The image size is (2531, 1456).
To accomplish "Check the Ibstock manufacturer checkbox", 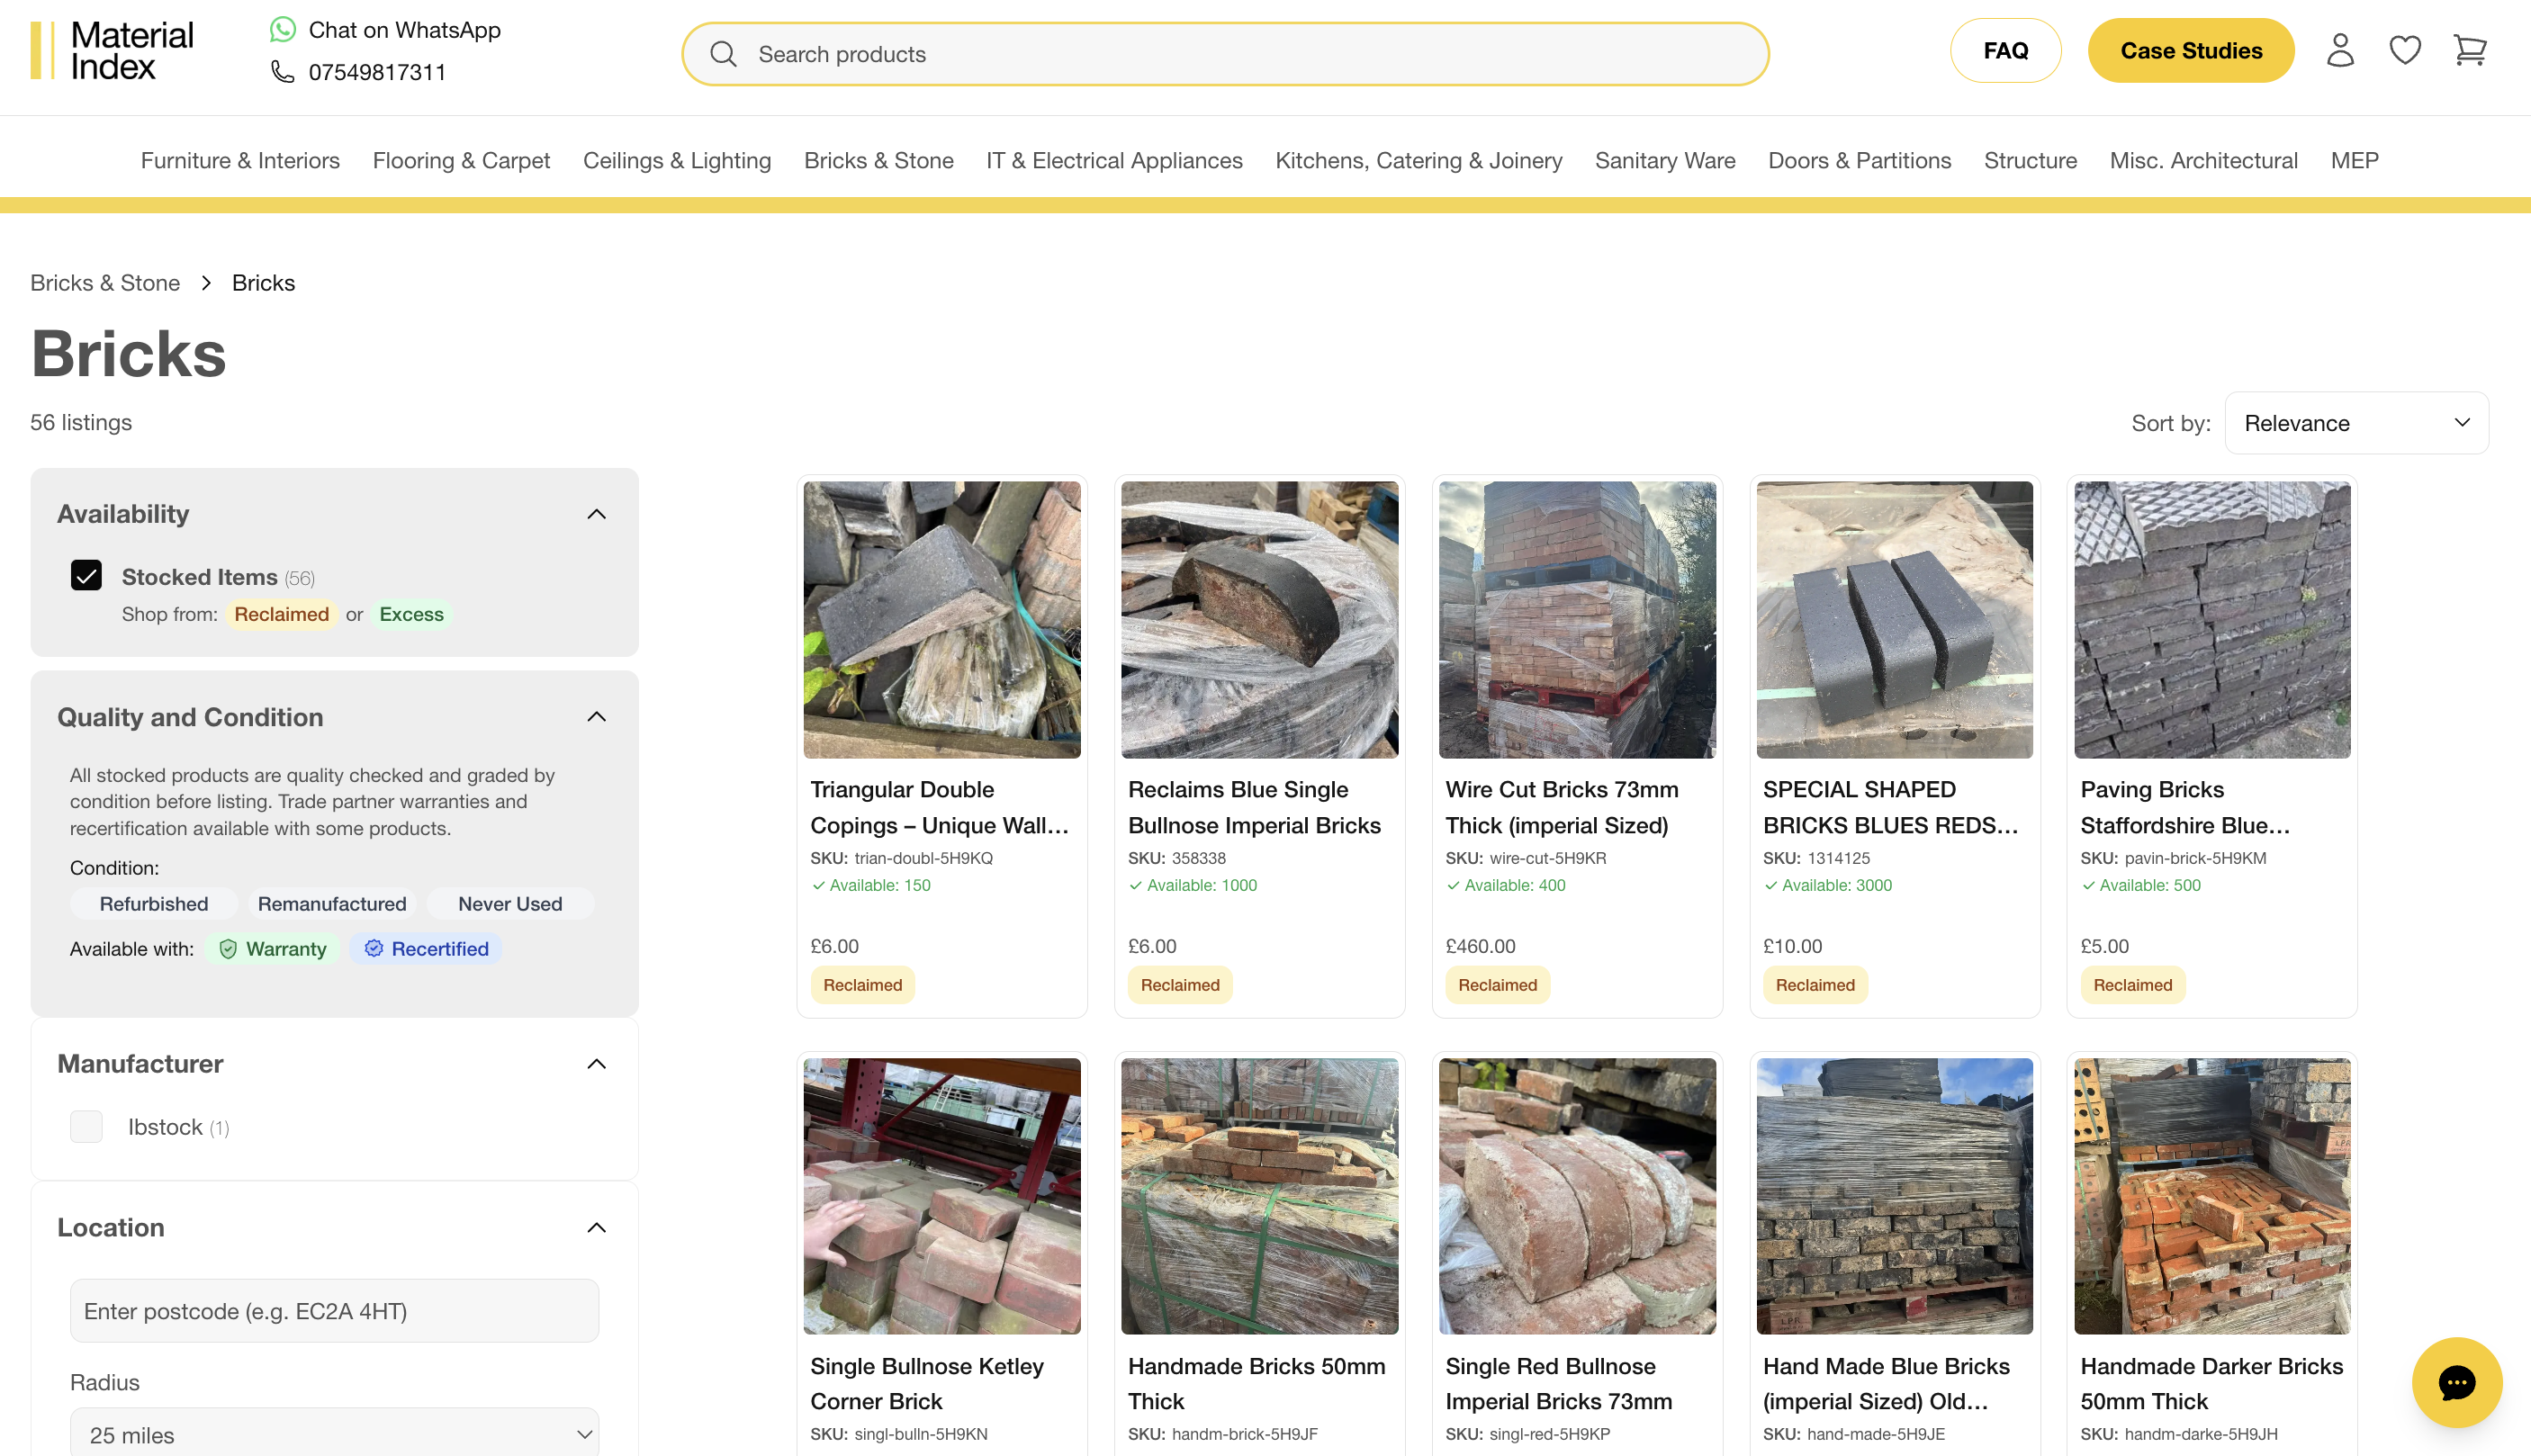I will (x=87, y=1127).
